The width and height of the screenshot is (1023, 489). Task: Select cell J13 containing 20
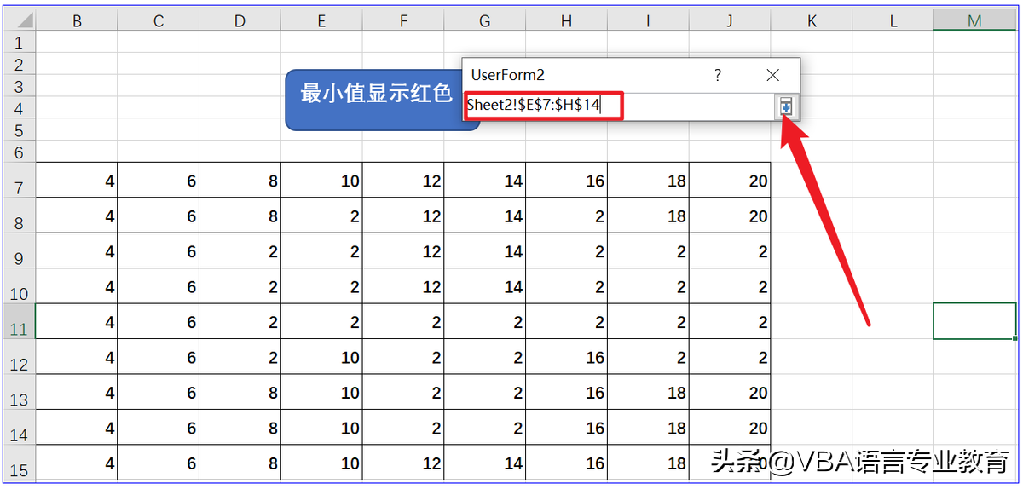click(730, 392)
